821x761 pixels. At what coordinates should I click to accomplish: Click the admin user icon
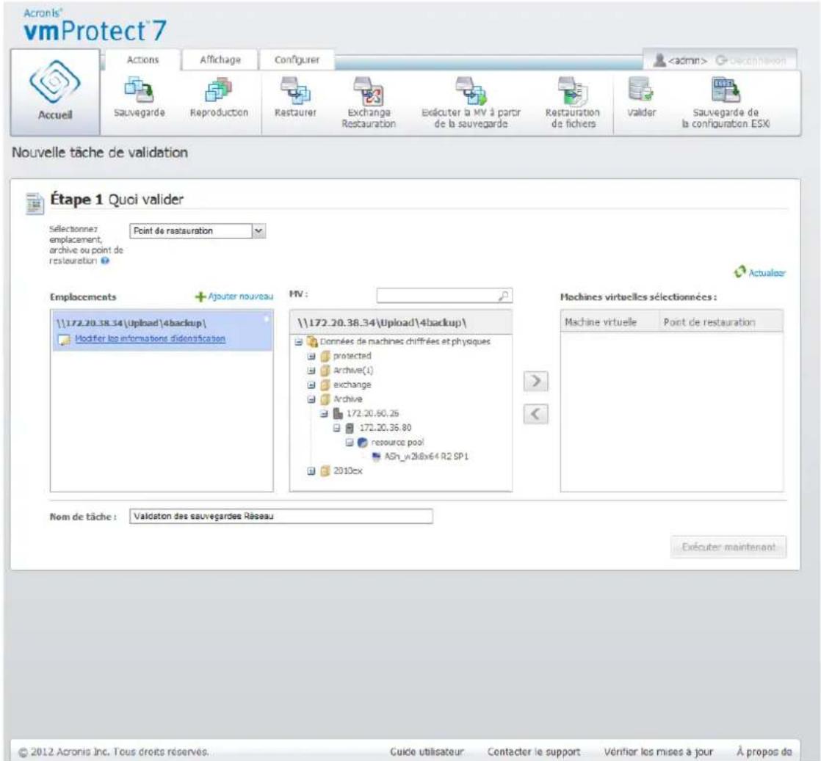point(659,61)
